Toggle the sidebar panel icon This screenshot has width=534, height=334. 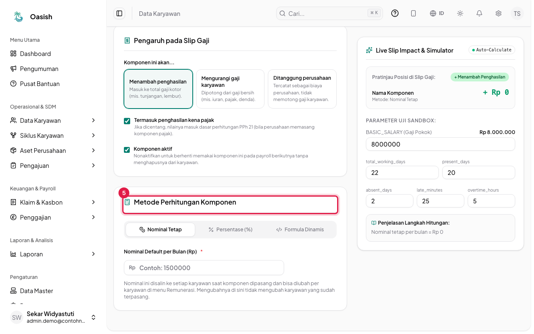[119, 13]
